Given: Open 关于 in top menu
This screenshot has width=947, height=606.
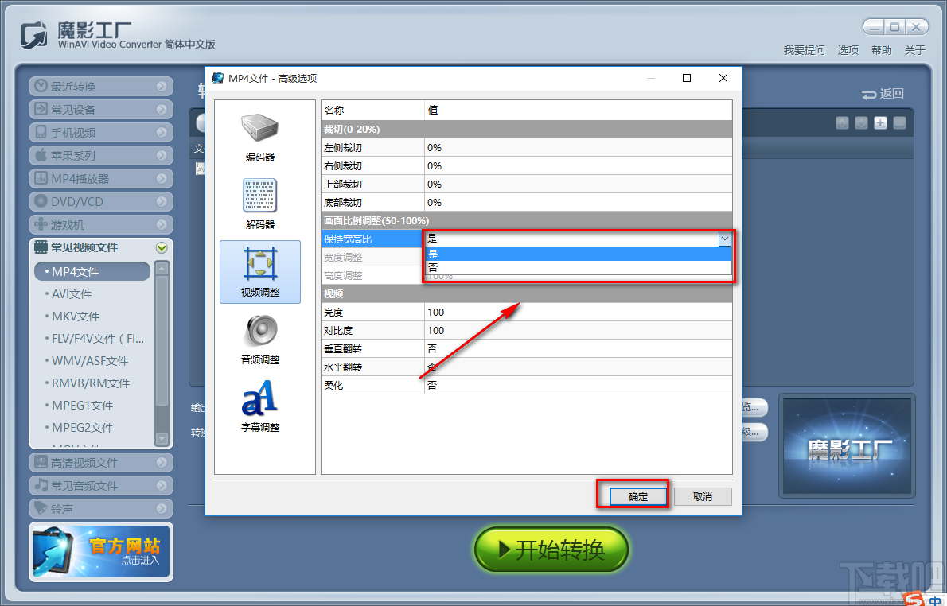Looking at the screenshot, I should tap(914, 50).
